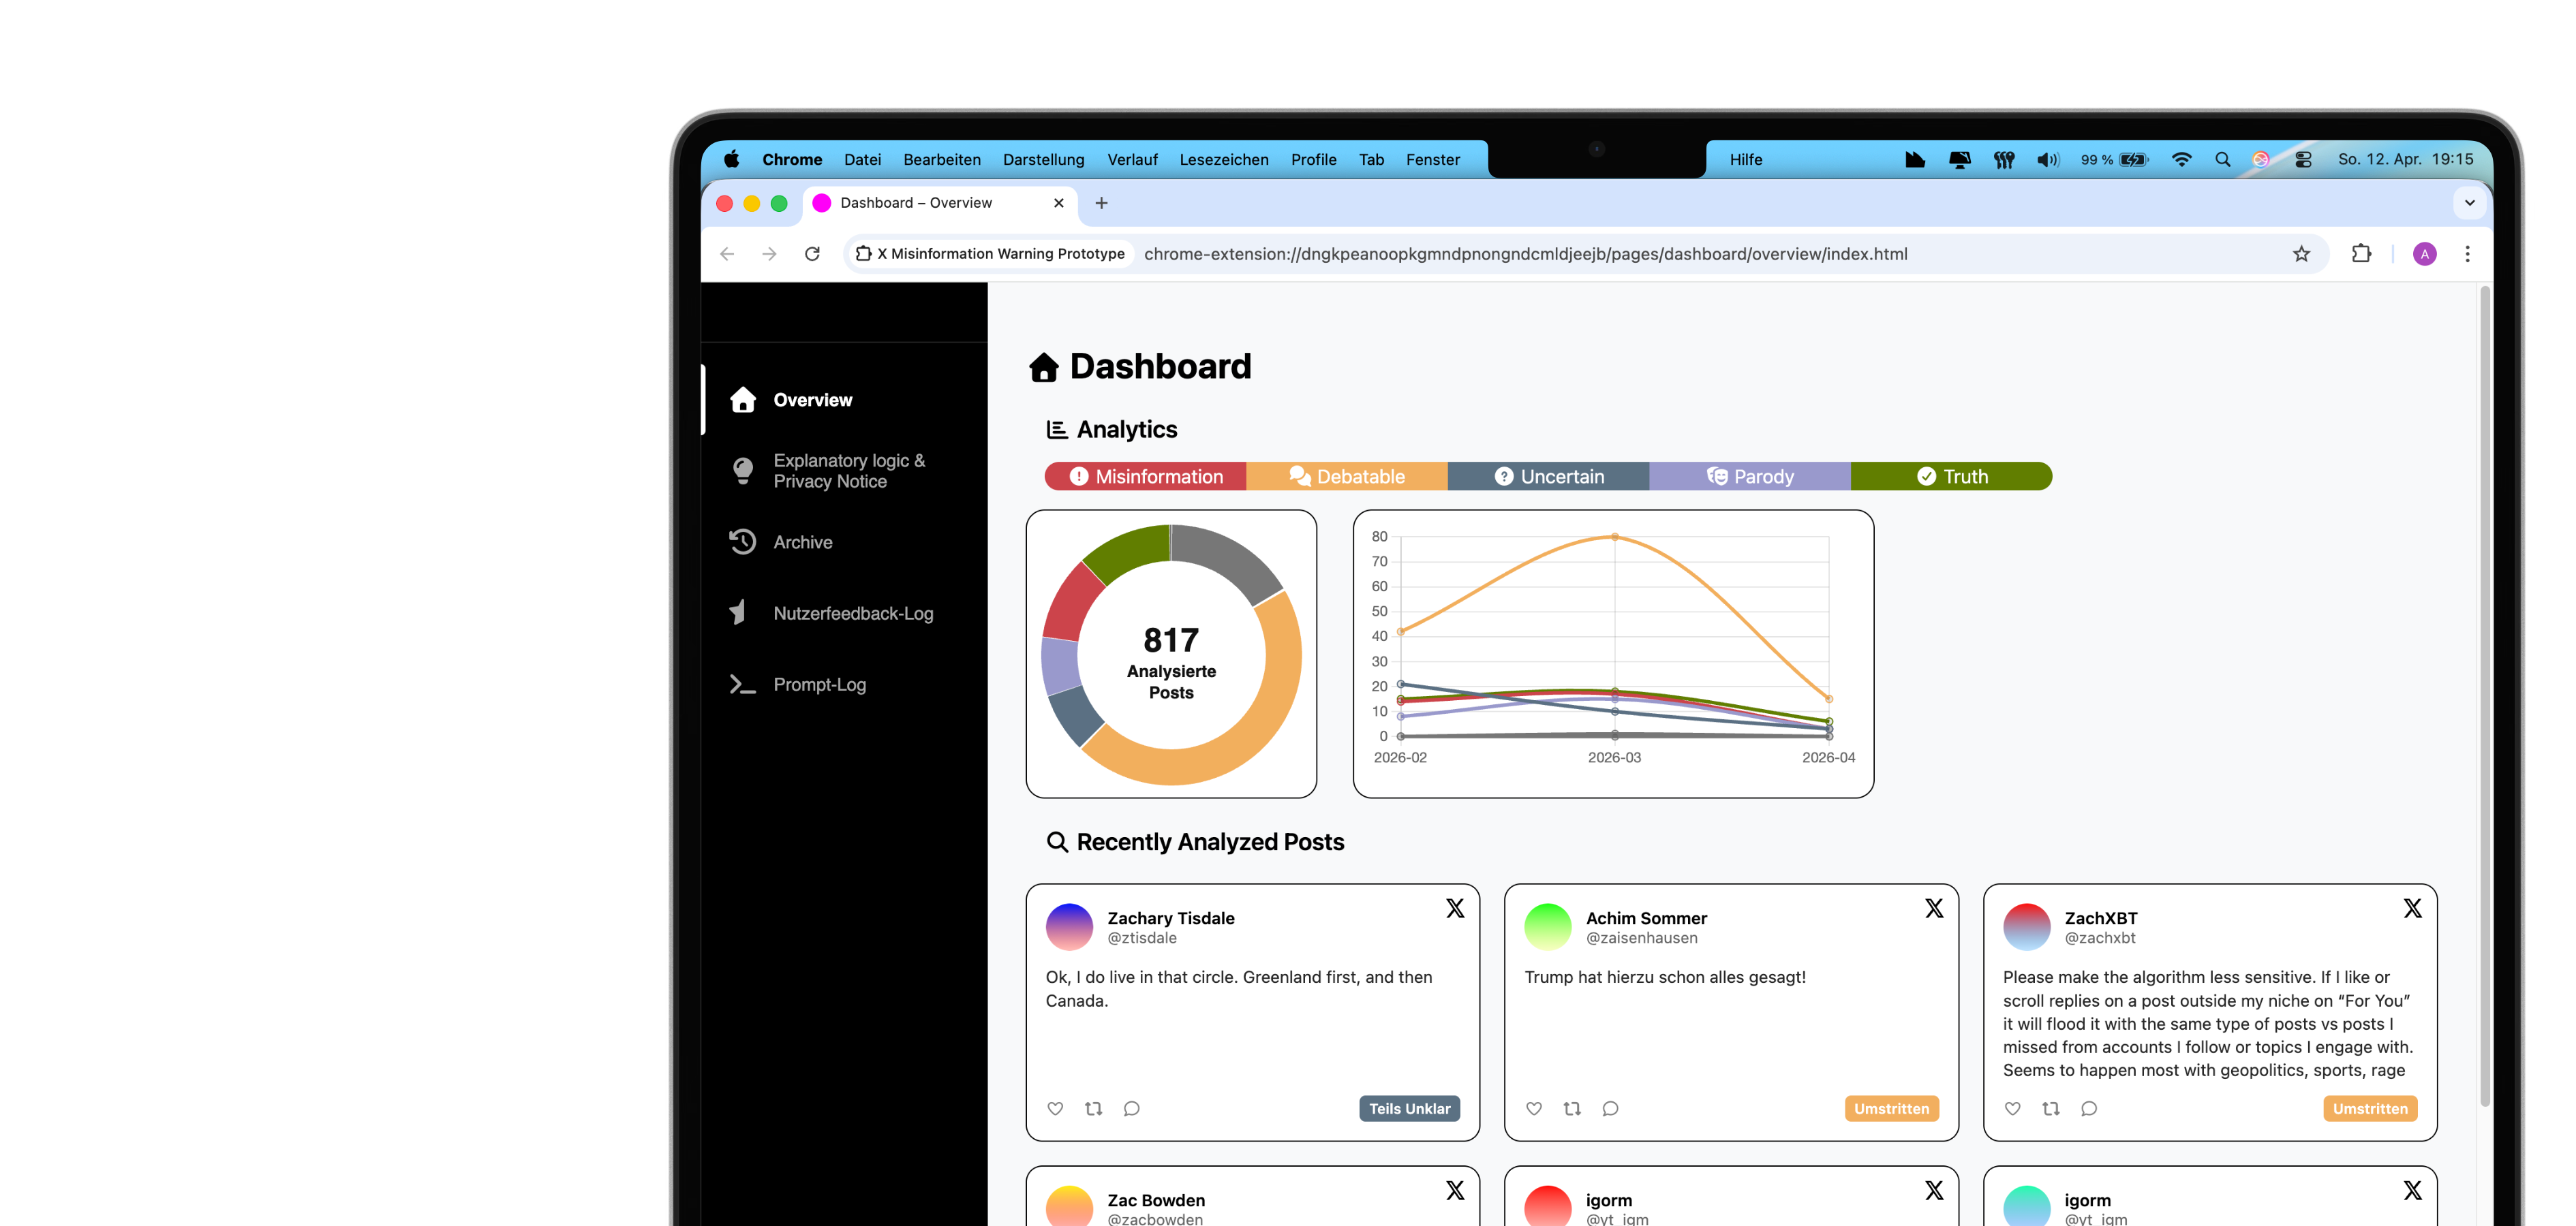Open the Overview sidebar item

point(845,400)
